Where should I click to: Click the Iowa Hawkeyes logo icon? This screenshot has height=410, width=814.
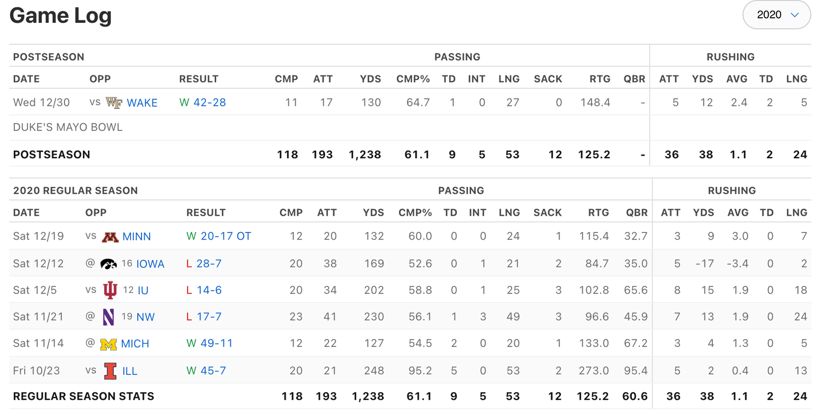pyautogui.click(x=108, y=263)
